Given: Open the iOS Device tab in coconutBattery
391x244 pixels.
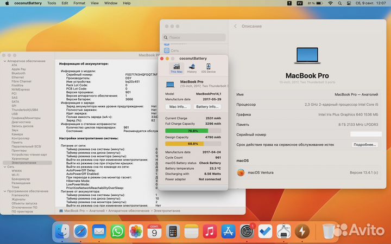Looking at the screenshot, I should click(x=208, y=68).
